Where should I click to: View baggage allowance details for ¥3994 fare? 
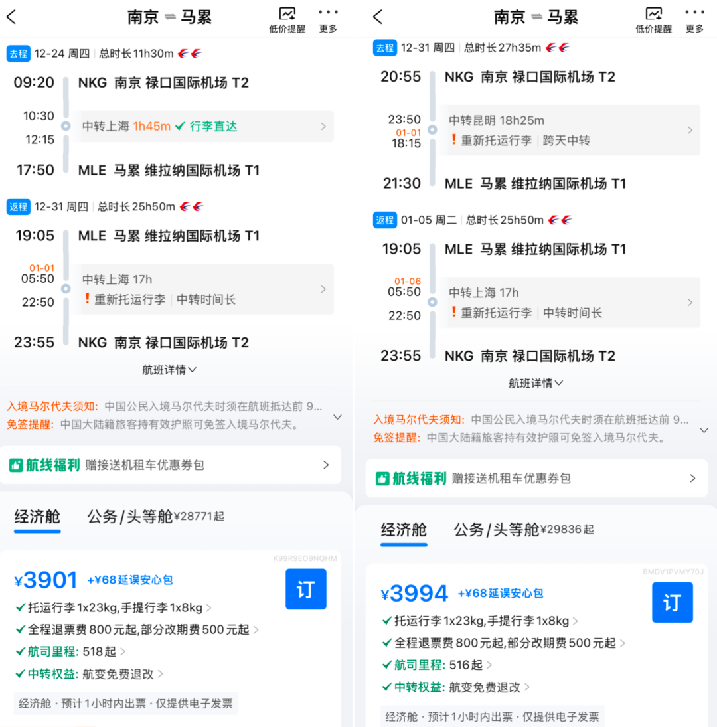pyautogui.click(x=481, y=621)
